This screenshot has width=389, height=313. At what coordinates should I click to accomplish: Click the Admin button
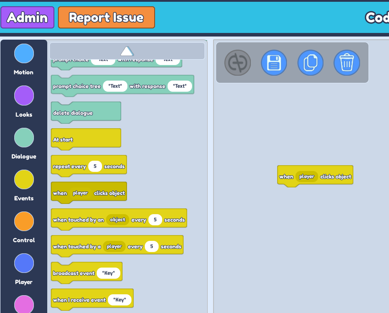[x=27, y=17]
